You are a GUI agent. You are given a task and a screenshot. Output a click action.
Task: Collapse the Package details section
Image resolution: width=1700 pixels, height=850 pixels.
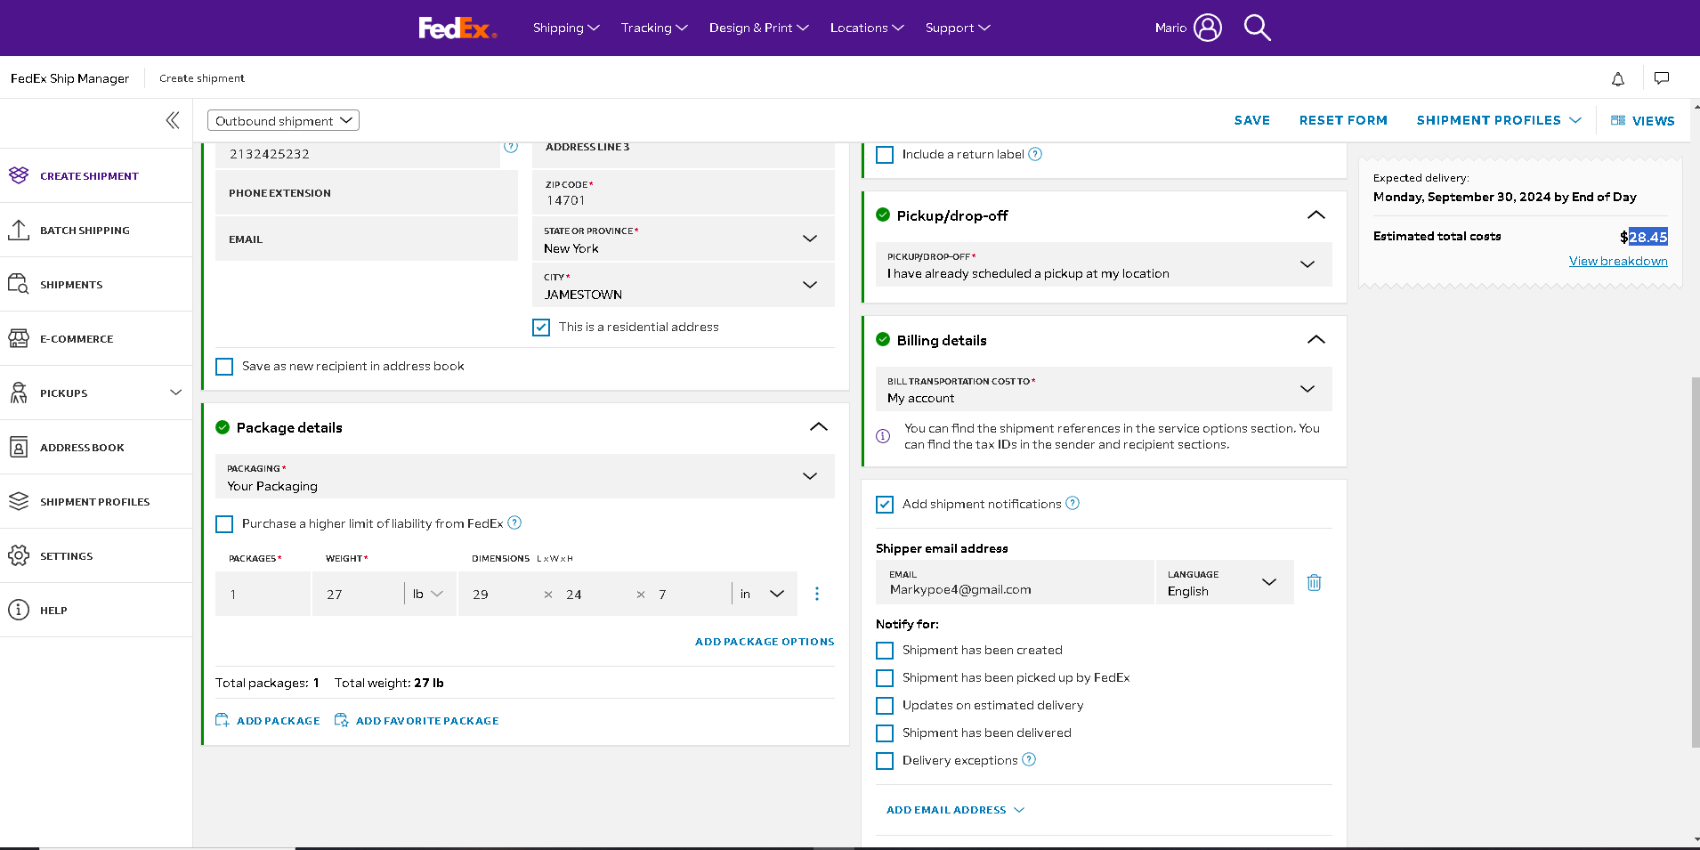pyautogui.click(x=819, y=427)
